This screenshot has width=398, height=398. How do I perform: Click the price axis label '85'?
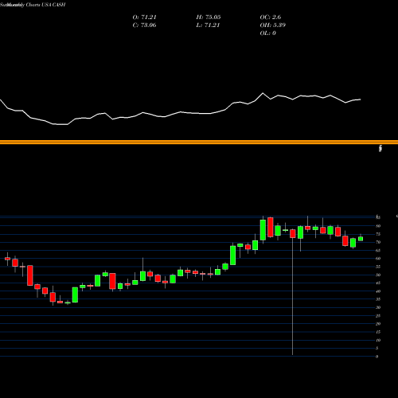point(378,217)
